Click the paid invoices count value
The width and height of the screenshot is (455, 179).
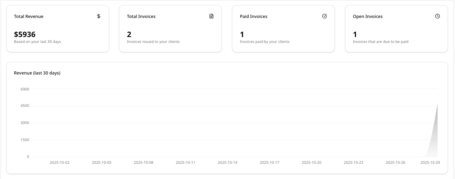pos(242,34)
